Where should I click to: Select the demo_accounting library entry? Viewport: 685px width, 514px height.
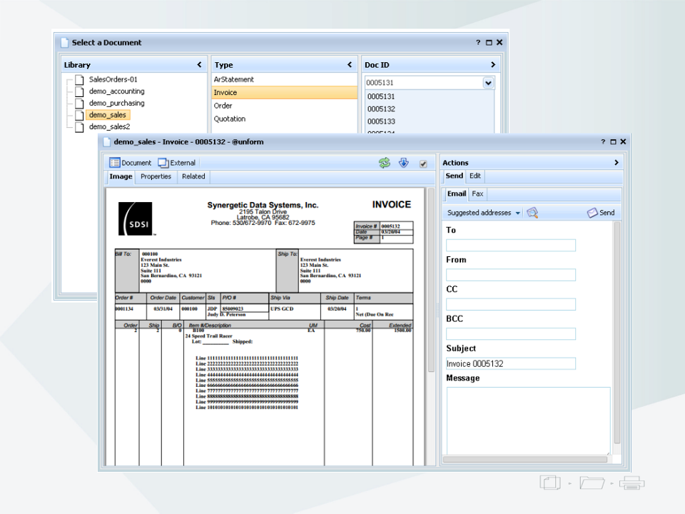(x=116, y=91)
